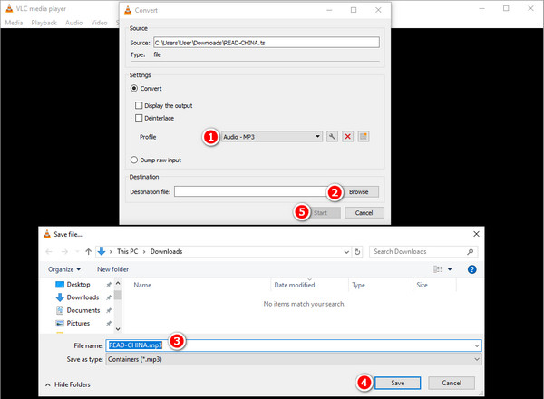The image size is (544, 399).
Task: Select Desktop in the navigation pane
Action: [x=78, y=285]
